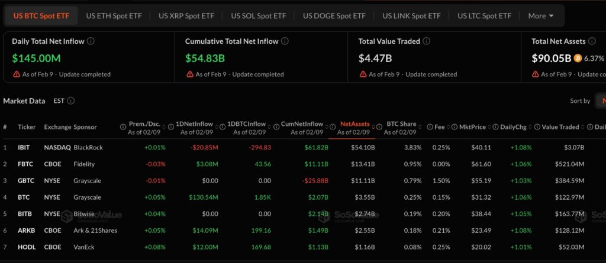Click warning icon under Cumulative Total Net Inflow

189,74
